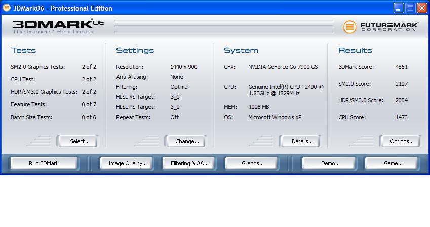Launch the Game... button
Image resolution: width=430 pixels, height=227 pixels.
pyautogui.click(x=392, y=163)
